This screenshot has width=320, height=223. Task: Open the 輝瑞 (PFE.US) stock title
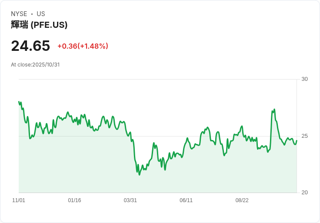pyautogui.click(x=39, y=25)
